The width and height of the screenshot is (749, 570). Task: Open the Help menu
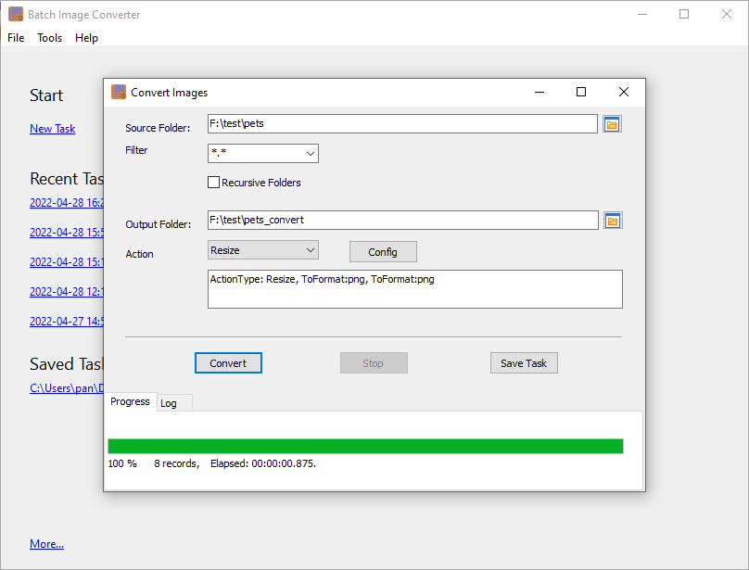(86, 38)
